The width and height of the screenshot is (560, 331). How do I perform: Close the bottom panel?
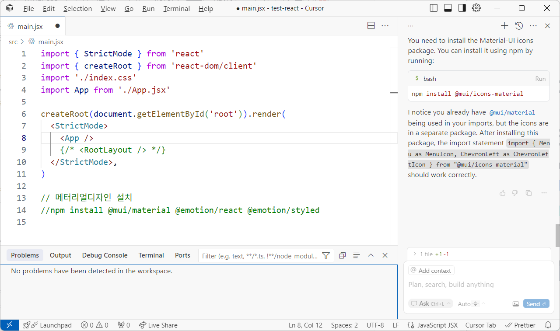click(385, 255)
